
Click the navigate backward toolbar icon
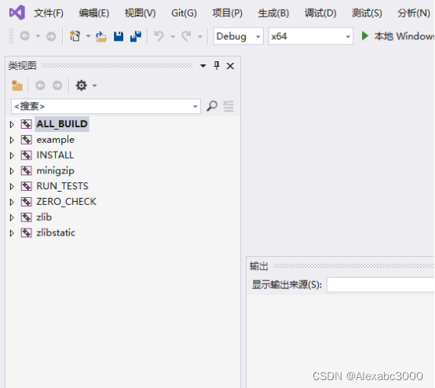[25, 36]
